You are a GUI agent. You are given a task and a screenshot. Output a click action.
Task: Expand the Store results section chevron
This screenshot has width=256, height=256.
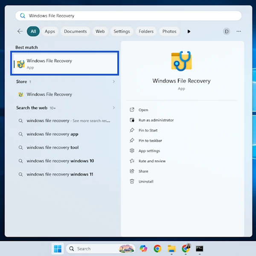[114, 81]
